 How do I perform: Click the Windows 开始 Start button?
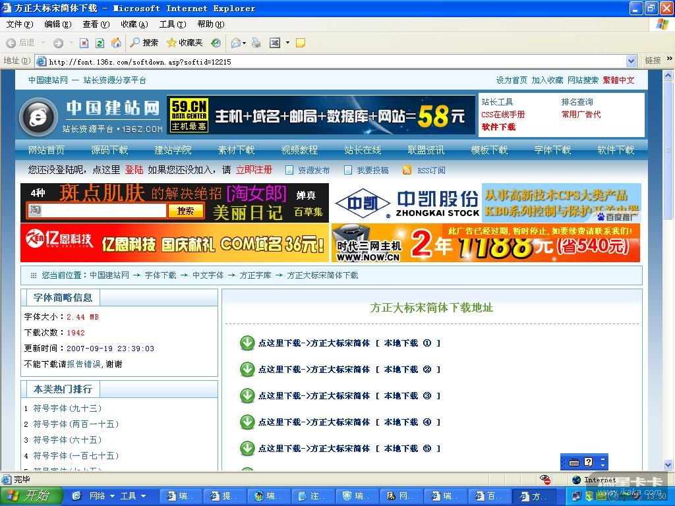click(31, 495)
